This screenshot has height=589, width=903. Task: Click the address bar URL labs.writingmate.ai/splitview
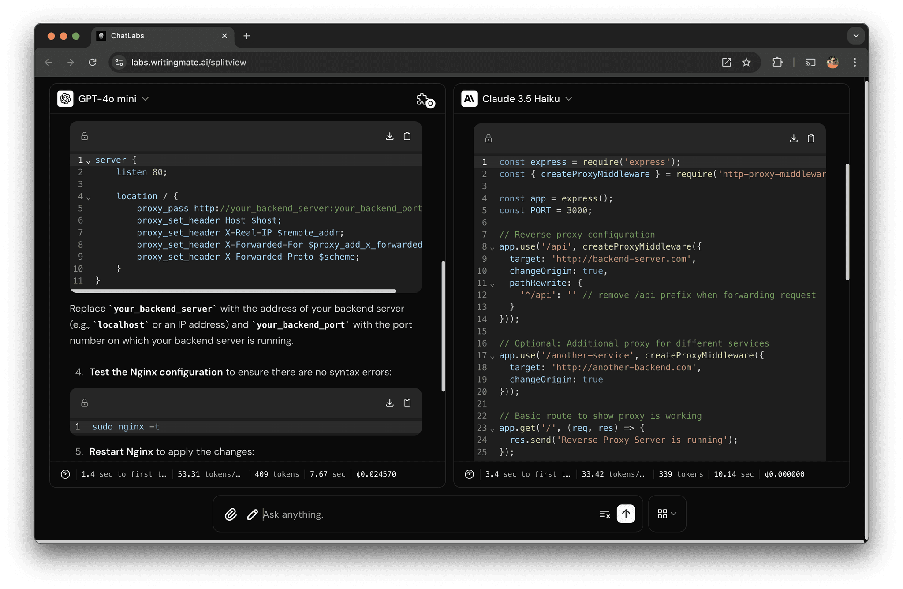tap(189, 62)
